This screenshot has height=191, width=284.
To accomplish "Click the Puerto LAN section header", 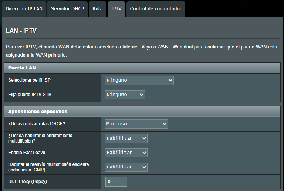I will (22, 68).
